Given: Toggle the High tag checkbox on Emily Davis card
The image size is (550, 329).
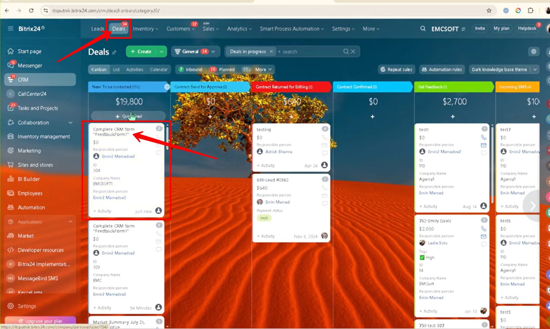Looking at the screenshot, I should [x=422, y=257].
